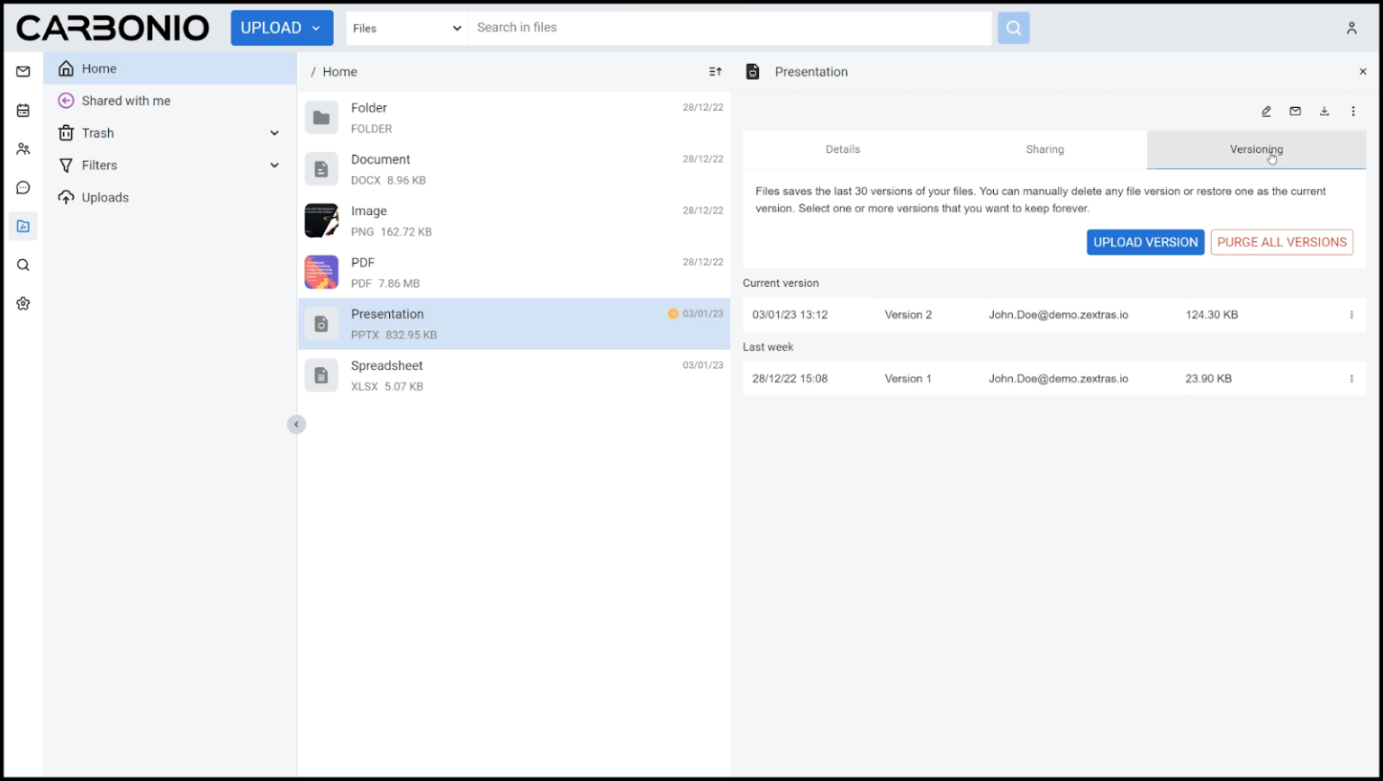Click the PURGE ALL VERSIONS button
Image resolution: width=1383 pixels, height=781 pixels.
[x=1281, y=242]
